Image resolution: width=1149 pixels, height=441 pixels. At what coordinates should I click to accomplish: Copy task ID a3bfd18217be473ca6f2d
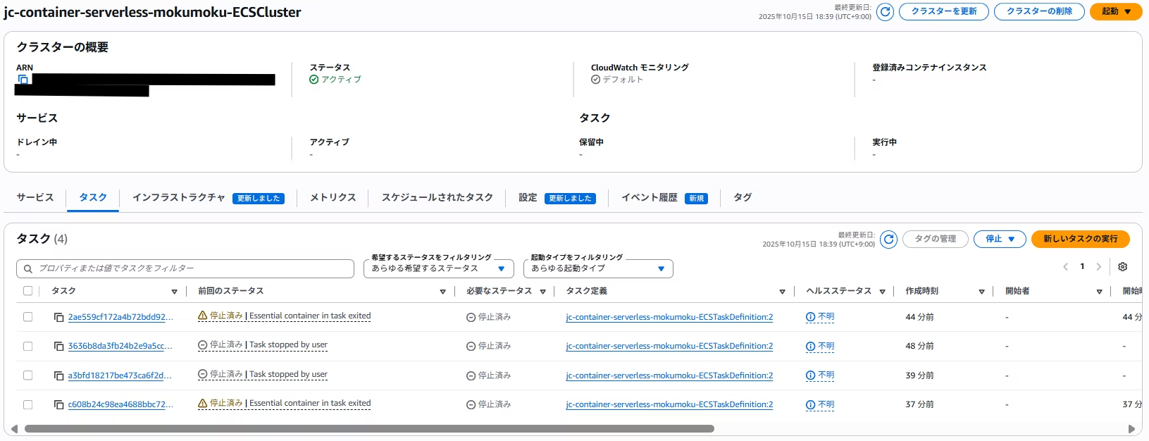coord(59,376)
